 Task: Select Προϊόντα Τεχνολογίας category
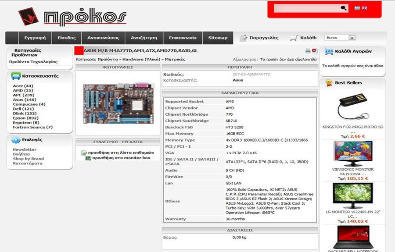(33, 62)
